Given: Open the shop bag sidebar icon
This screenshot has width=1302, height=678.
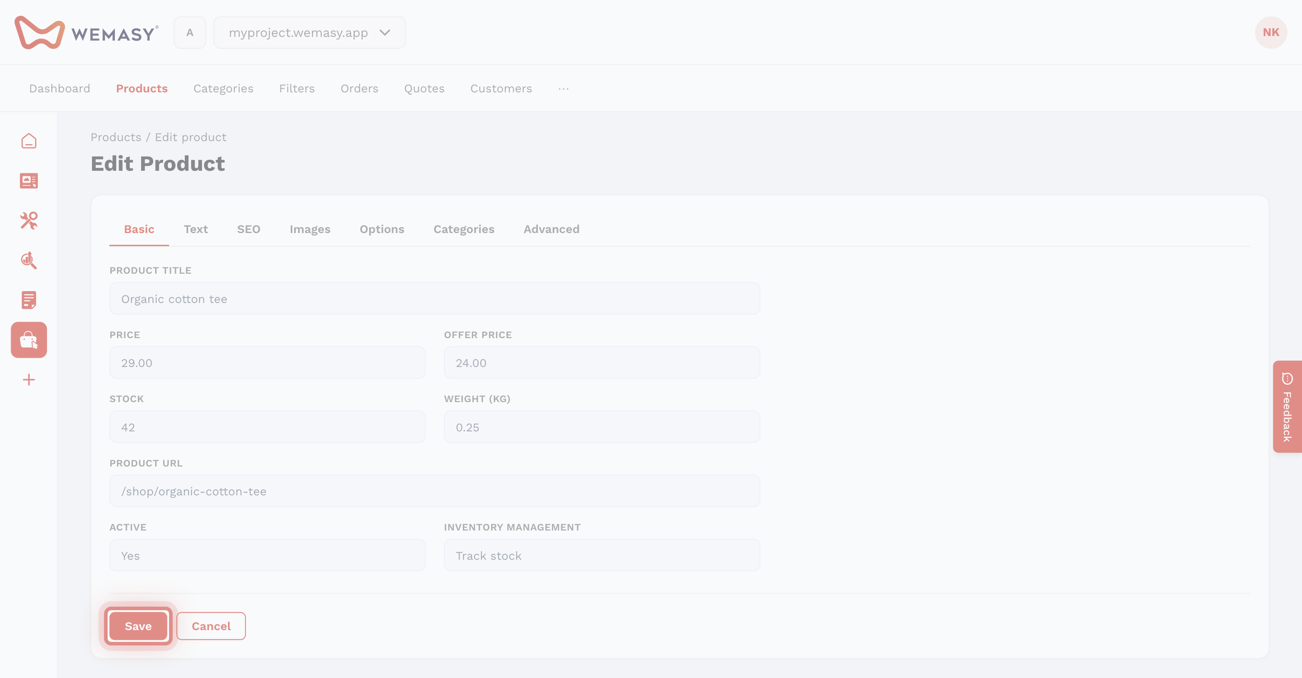Looking at the screenshot, I should (x=29, y=340).
